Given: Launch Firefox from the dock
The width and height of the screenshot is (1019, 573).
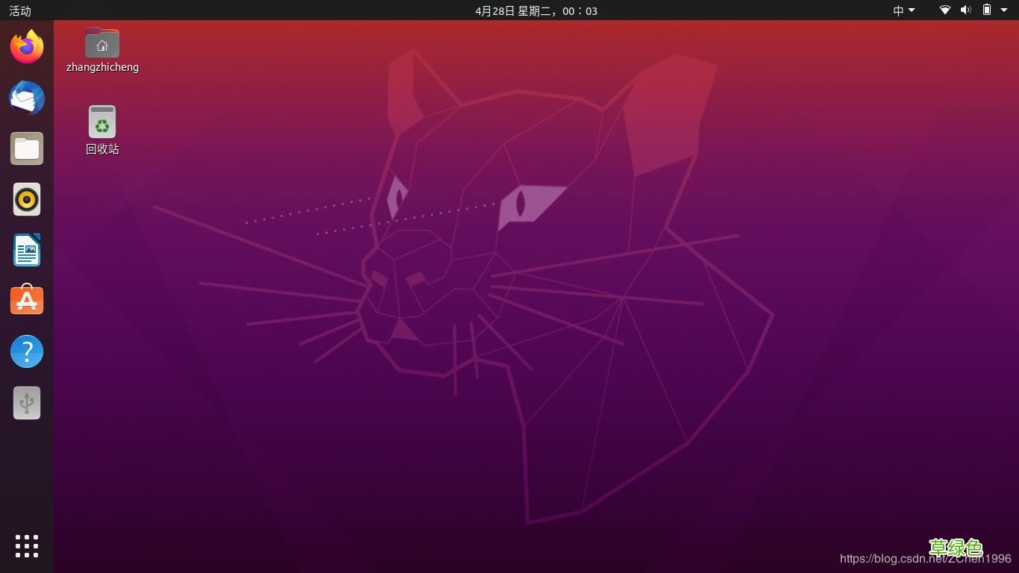Looking at the screenshot, I should pyautogui.click(x=26, y=46).
